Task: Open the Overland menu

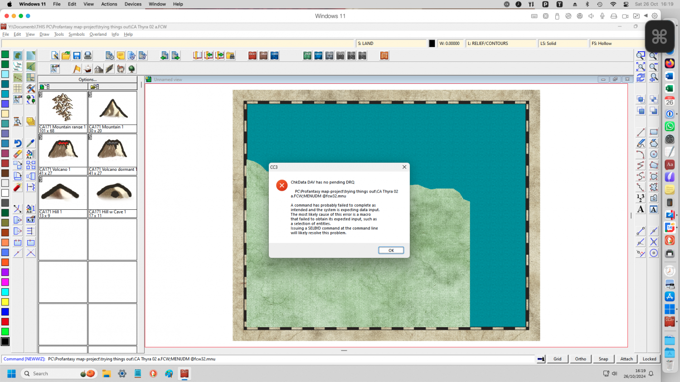Action: [98, 34]
